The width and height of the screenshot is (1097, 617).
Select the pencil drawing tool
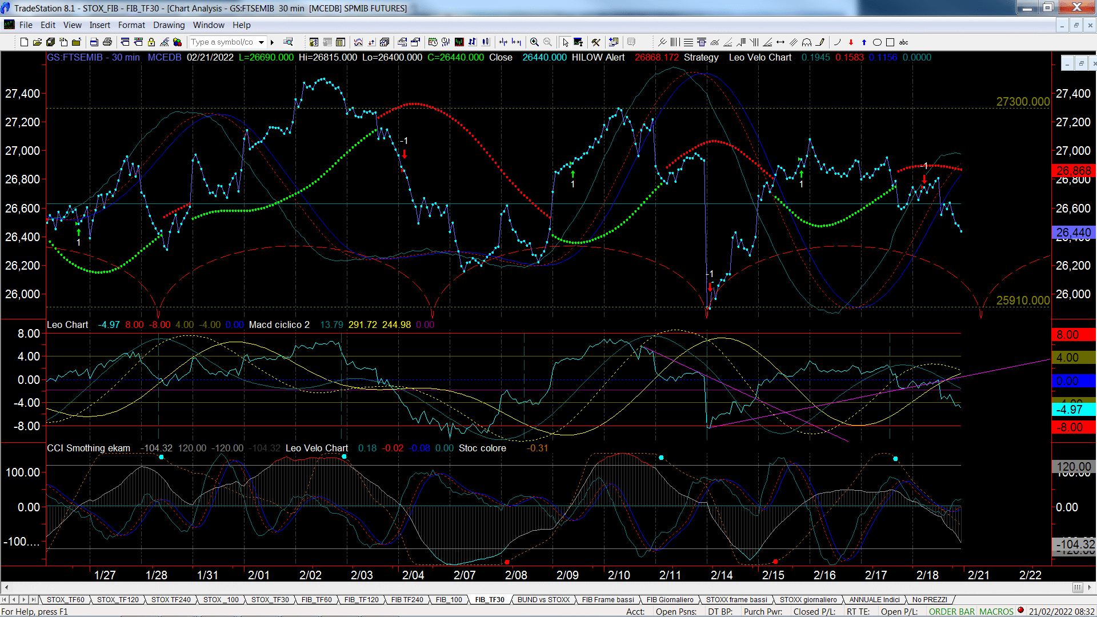(820, 42)
